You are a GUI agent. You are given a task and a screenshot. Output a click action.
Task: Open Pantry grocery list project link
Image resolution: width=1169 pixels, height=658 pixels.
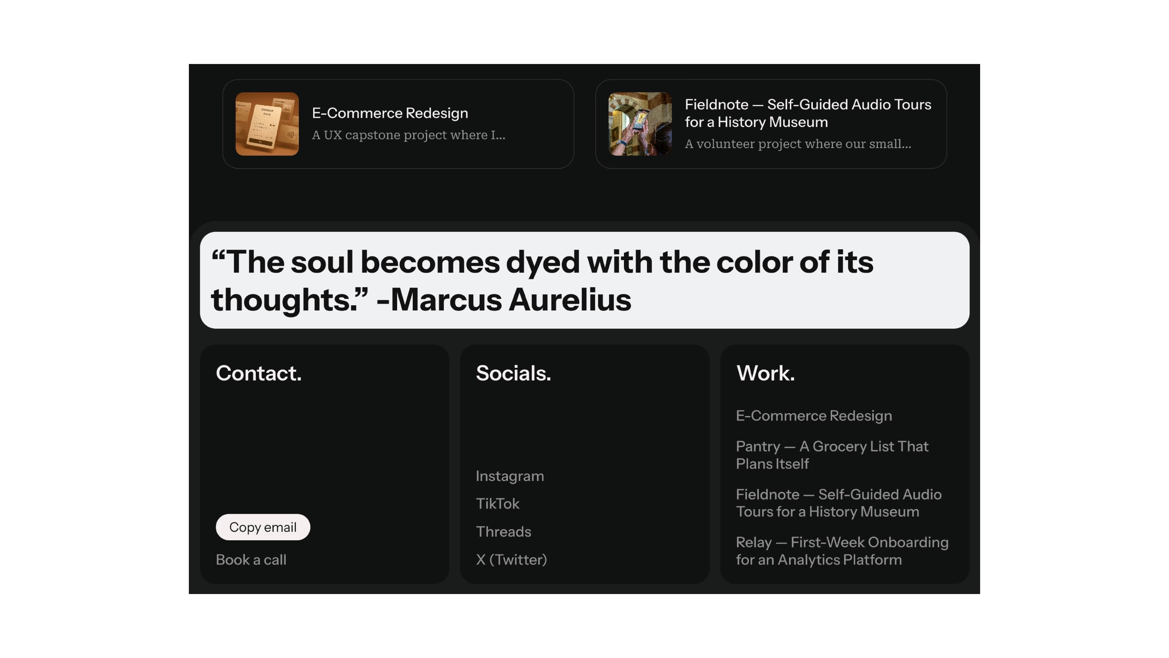click(832, 455)
